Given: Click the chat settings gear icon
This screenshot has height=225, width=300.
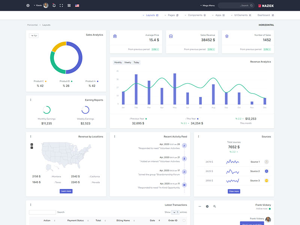Looking at the screenshot, I should (207, 206).
